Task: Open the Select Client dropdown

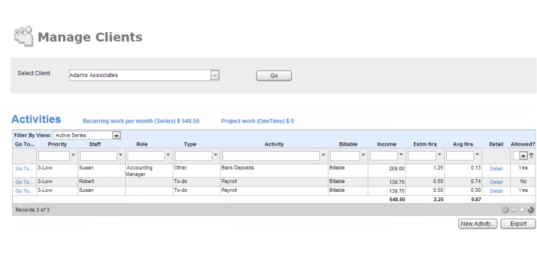Action: click(214, 75)
